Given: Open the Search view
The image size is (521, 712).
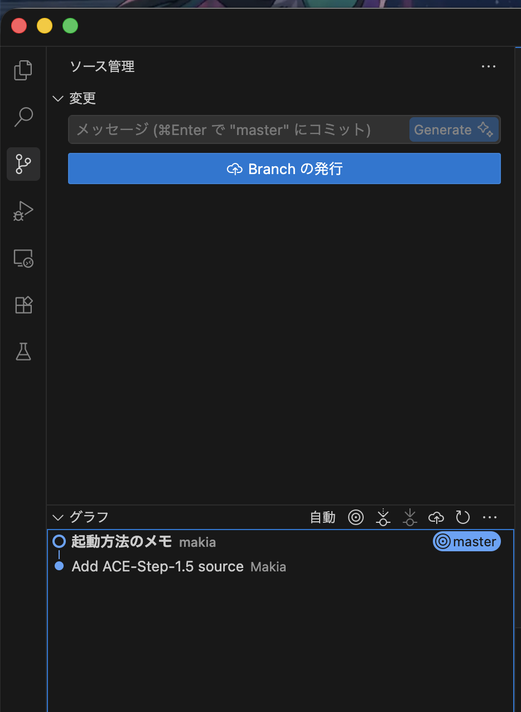Looking at the screenshot, I should [23, 117].
